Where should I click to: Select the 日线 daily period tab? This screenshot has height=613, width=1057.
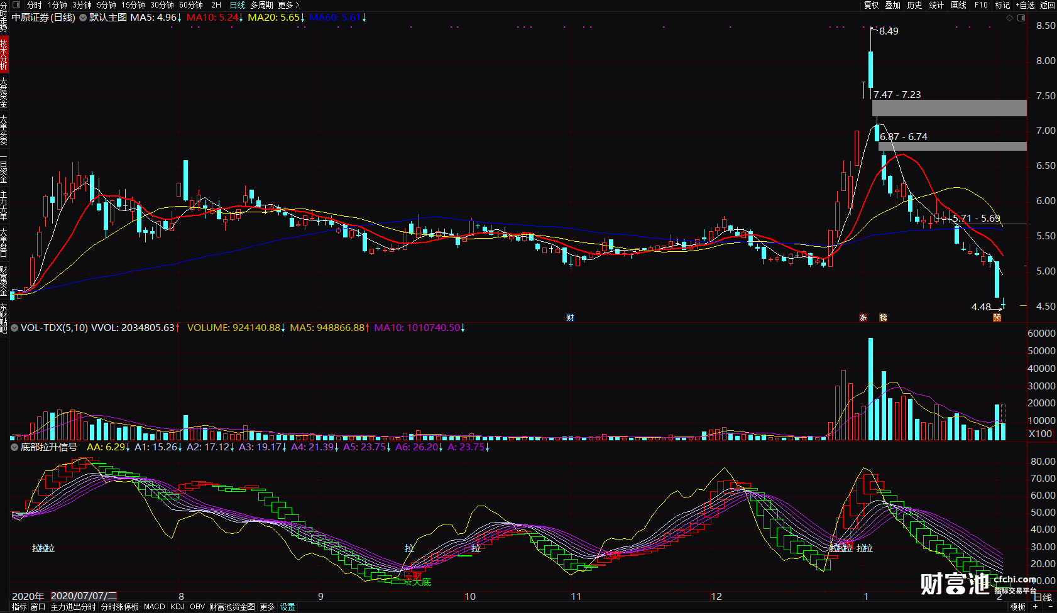click(x=237, y=5)
